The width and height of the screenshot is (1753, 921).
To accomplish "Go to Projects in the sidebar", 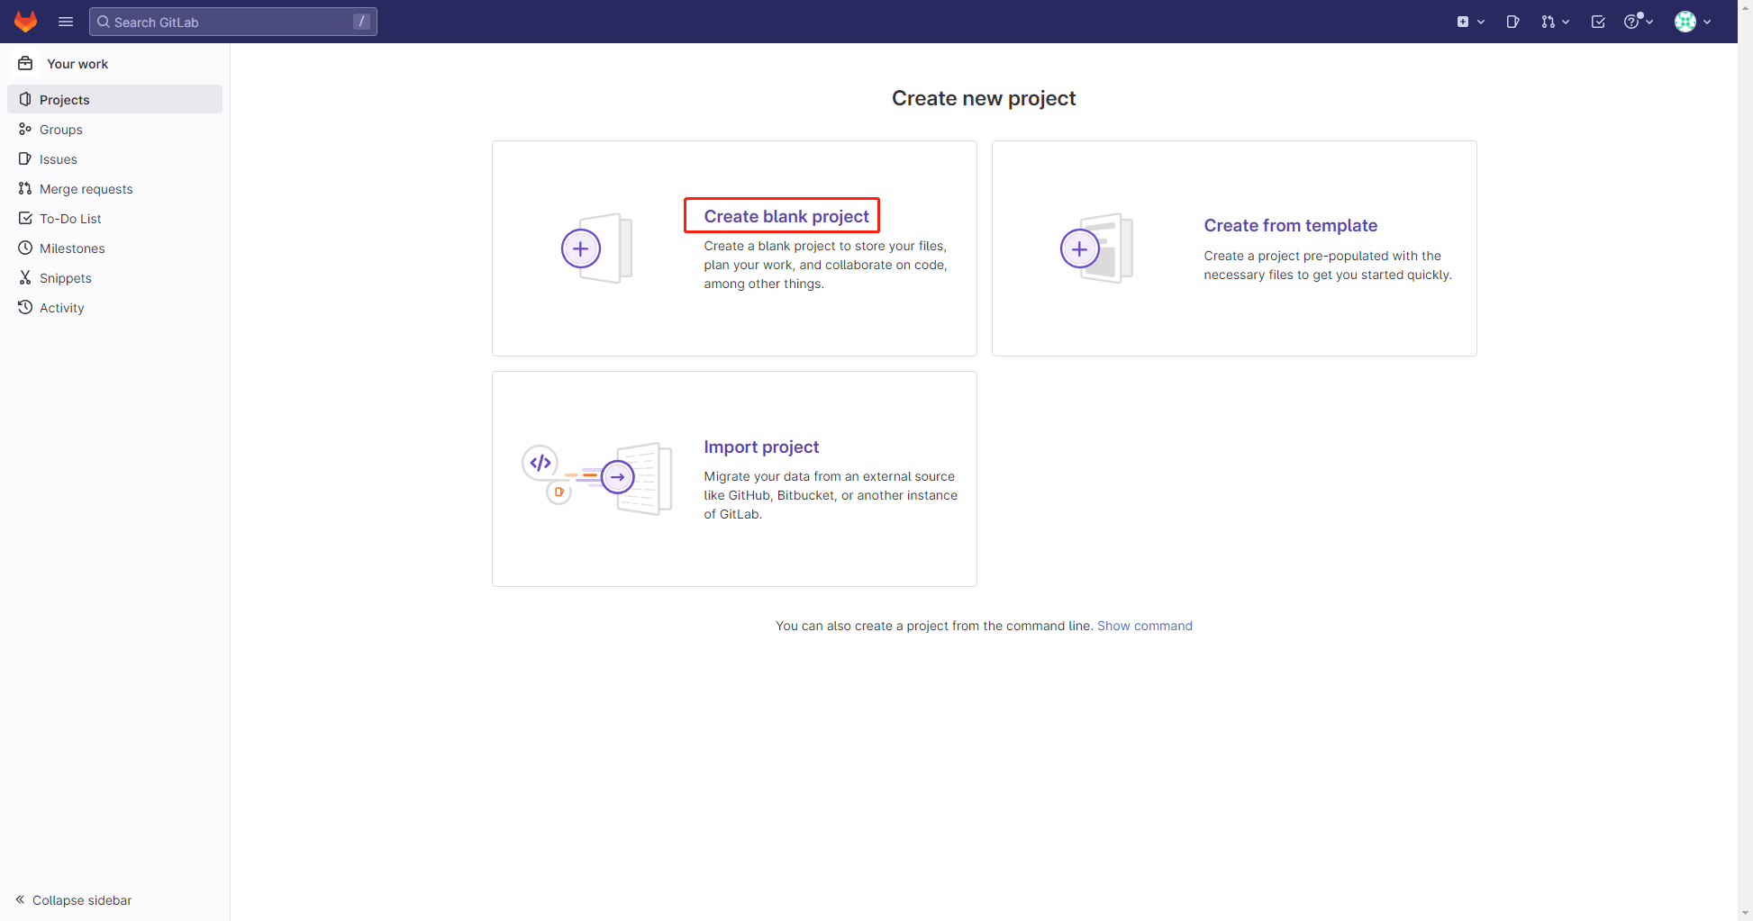I will point(115,99).
